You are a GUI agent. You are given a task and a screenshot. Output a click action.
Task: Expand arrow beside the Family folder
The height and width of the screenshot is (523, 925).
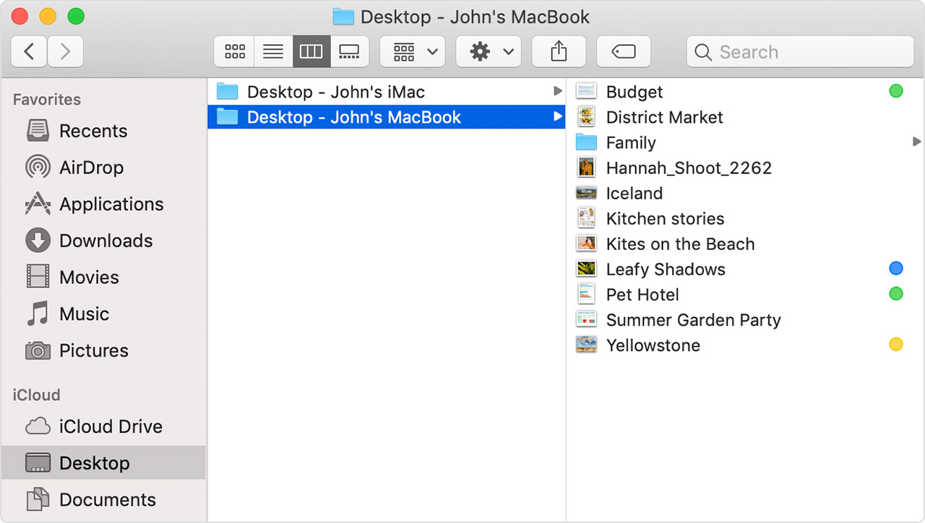(x=917, y=142)
